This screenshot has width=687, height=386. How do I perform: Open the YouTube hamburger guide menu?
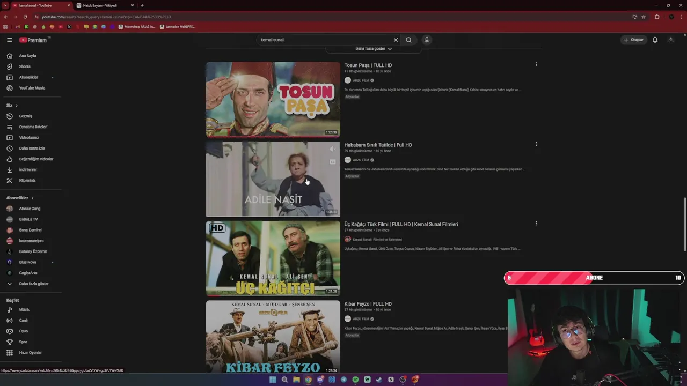9,40
